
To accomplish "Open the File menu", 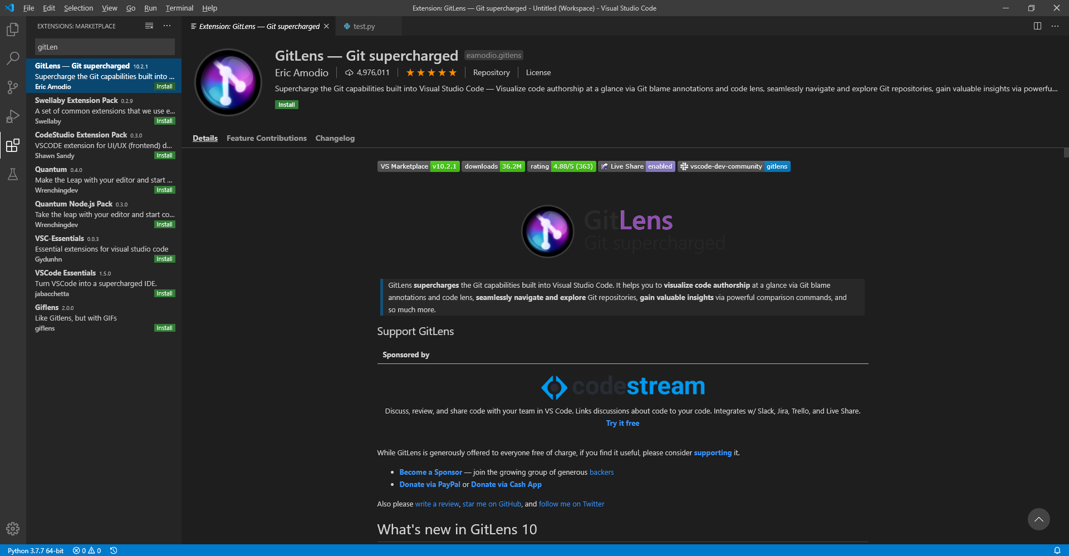I will click(x=28, y=8).
